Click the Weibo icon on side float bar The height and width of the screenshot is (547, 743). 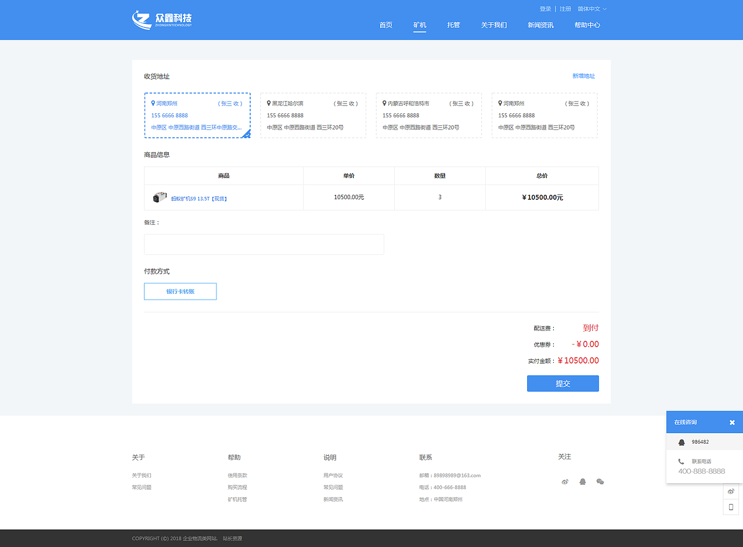coord(731,491)
